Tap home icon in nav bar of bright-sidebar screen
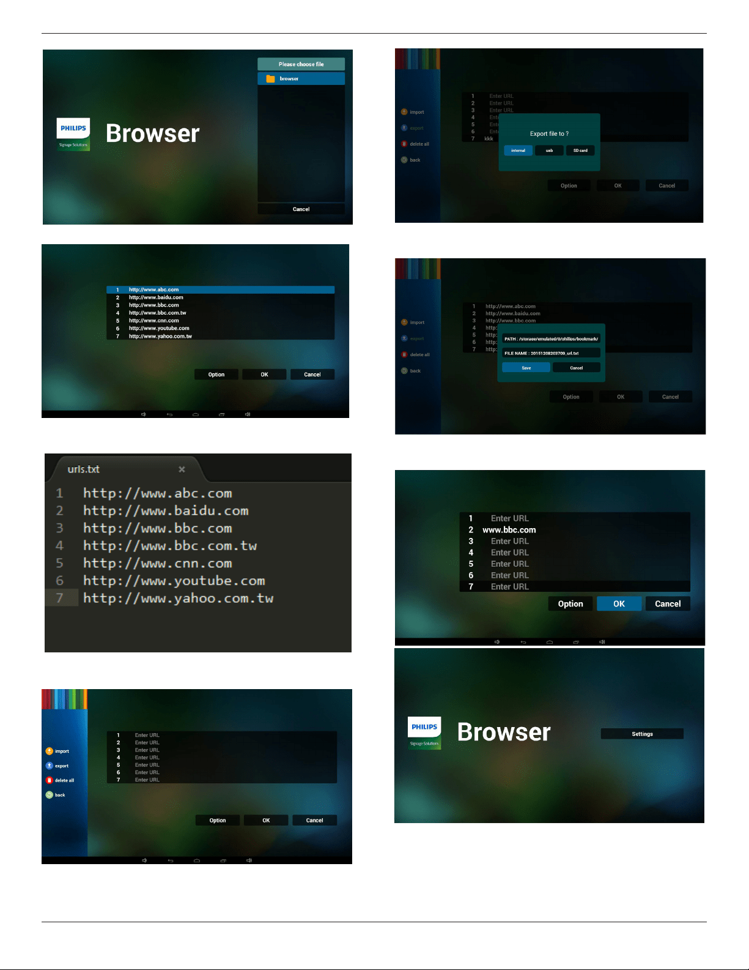 tap(197, 860)
